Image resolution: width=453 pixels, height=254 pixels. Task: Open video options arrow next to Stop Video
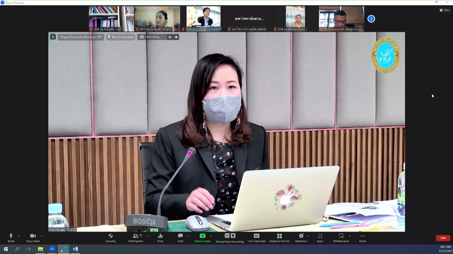41,236
